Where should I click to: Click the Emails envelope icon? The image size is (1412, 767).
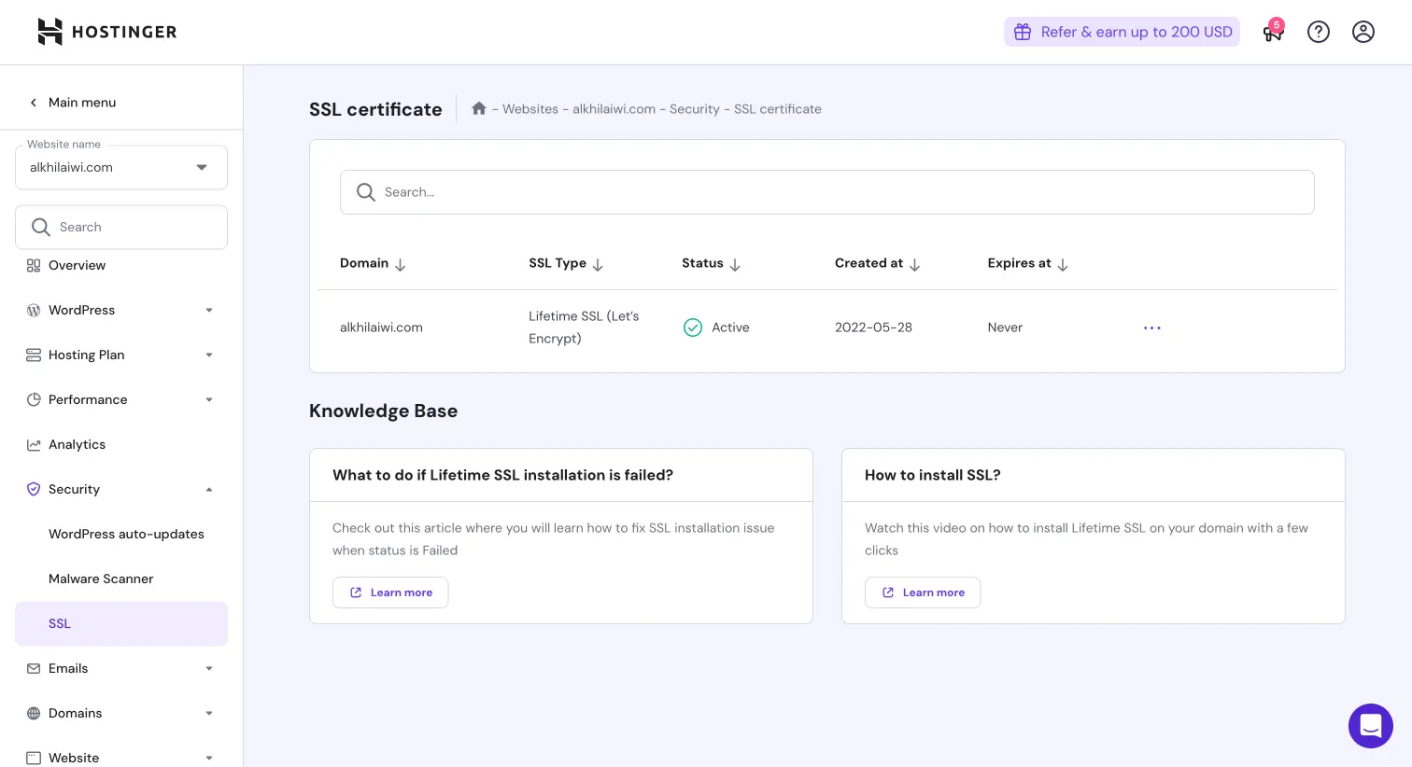click(34, 668)
